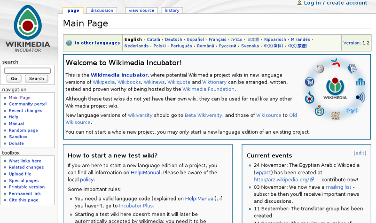The image size is (376, 223).
Task: Switch to the view source tab
Action: 141,10
